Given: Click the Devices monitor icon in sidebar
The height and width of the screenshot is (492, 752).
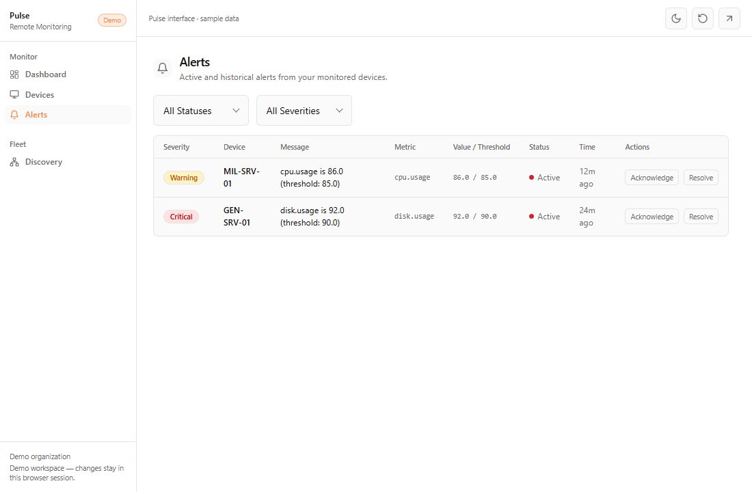Looking at the screenshot, I should [x=14, y=94].
